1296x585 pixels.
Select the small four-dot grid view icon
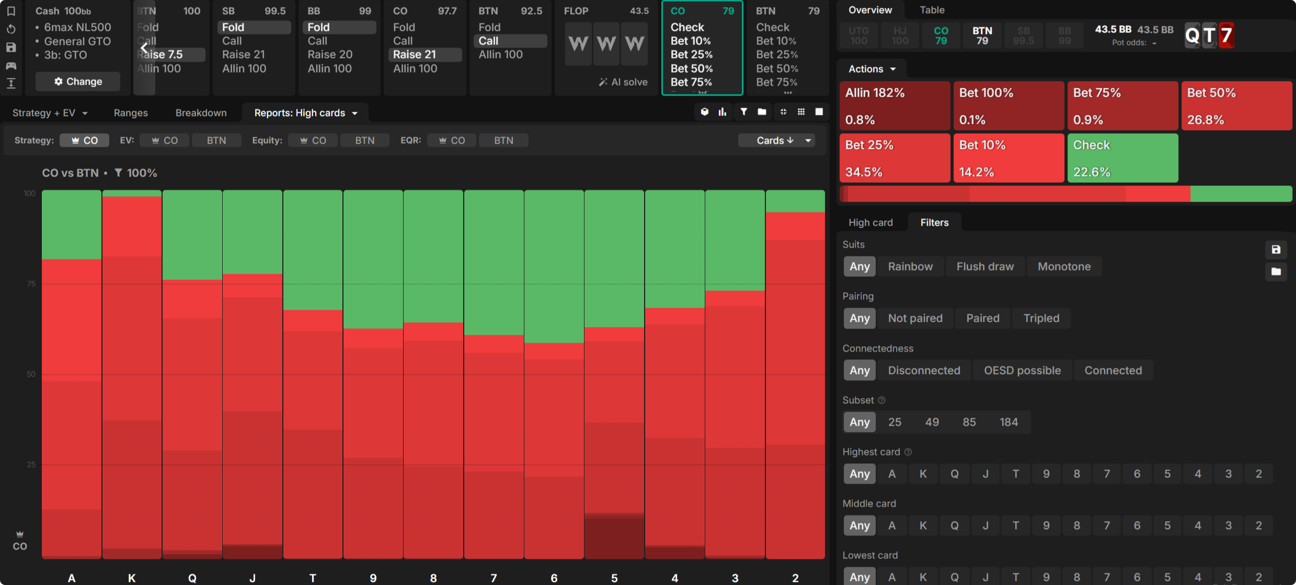pyautogui.click(x=783, y=112)
